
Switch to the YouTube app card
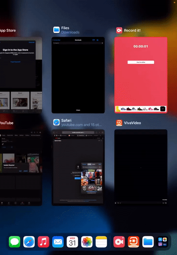(21, 167)
